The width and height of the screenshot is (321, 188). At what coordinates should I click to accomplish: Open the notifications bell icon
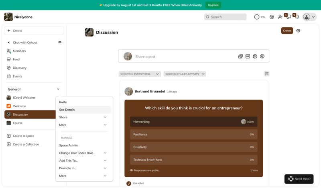297,17
